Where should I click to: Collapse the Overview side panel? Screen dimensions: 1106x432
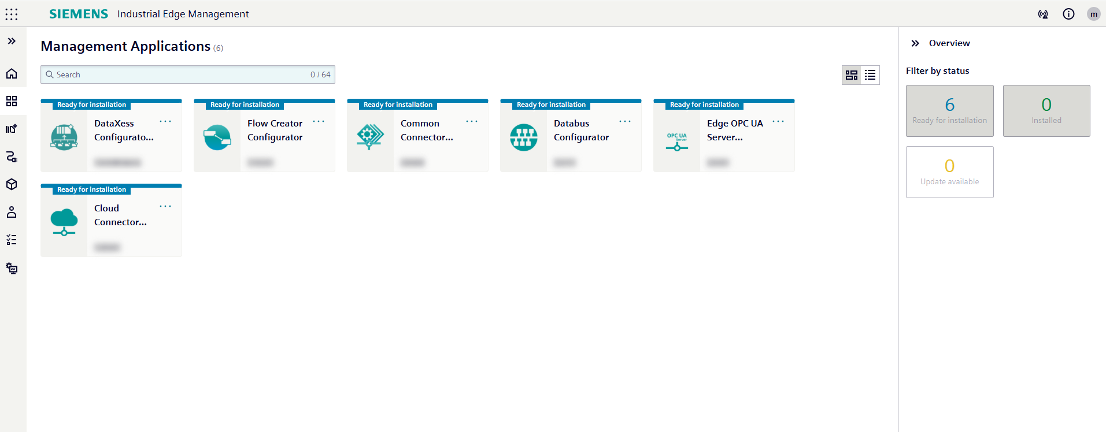(915, 43)
